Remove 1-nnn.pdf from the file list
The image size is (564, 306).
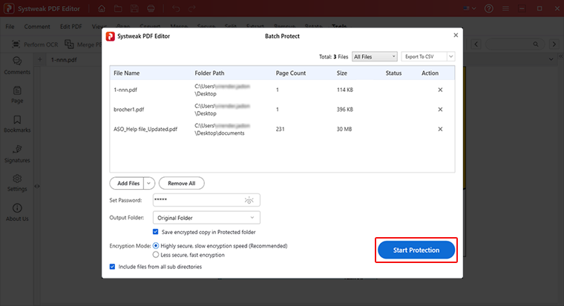pos(440,90)
